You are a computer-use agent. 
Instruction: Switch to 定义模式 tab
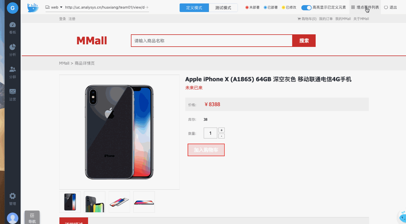194,8
